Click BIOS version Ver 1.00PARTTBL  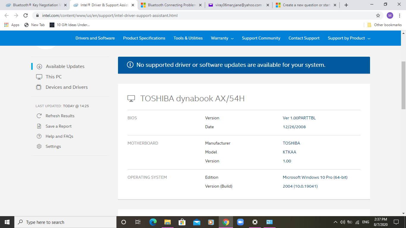(299, 118)
